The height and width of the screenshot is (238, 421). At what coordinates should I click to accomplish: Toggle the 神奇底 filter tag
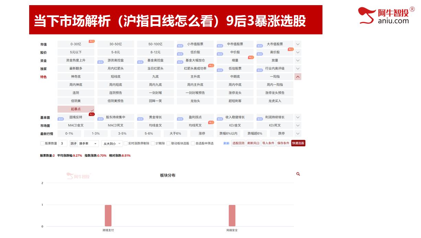tap(76, 77)
